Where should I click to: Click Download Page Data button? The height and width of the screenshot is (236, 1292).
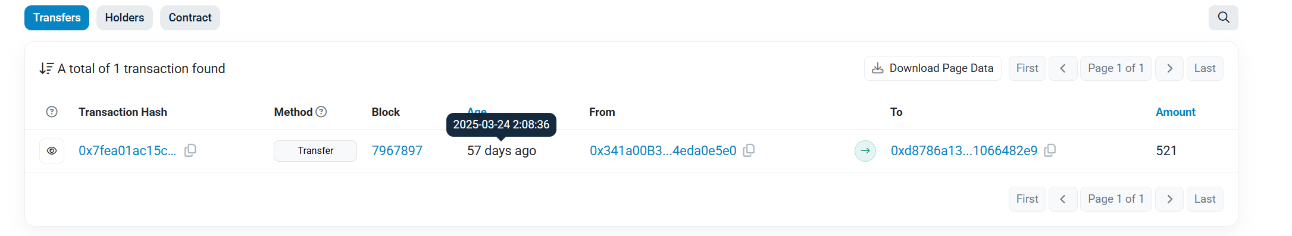(933, 68)
